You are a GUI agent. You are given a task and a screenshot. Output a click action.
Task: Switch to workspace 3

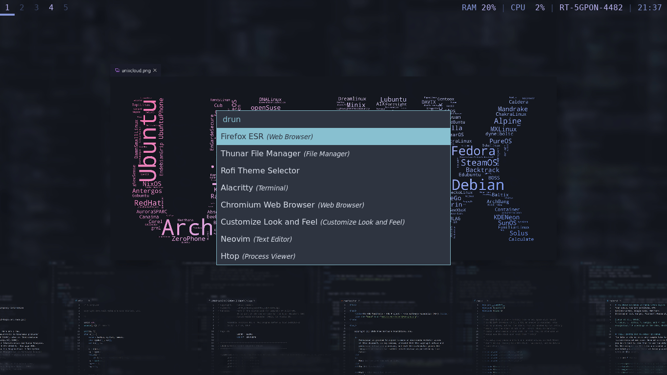point(37,8)
